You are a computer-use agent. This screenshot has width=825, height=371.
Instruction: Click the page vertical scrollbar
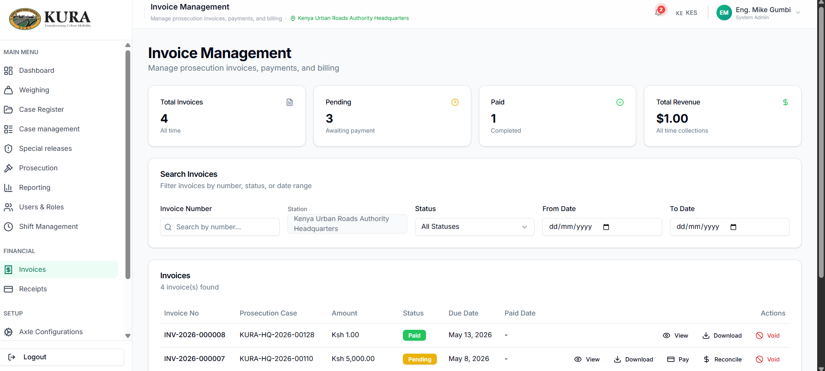821,143
